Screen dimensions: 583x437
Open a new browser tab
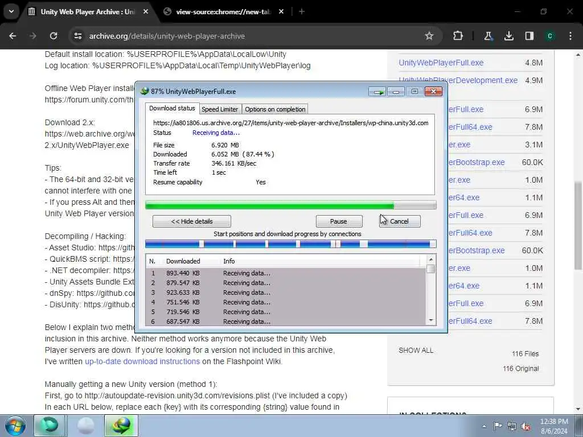[x=302, y=11]
